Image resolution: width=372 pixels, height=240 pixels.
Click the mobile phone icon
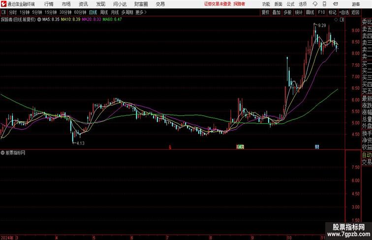[324, 4]
